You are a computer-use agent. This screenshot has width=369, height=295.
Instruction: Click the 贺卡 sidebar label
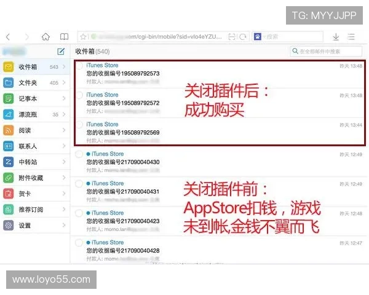(x=25, y=194)
